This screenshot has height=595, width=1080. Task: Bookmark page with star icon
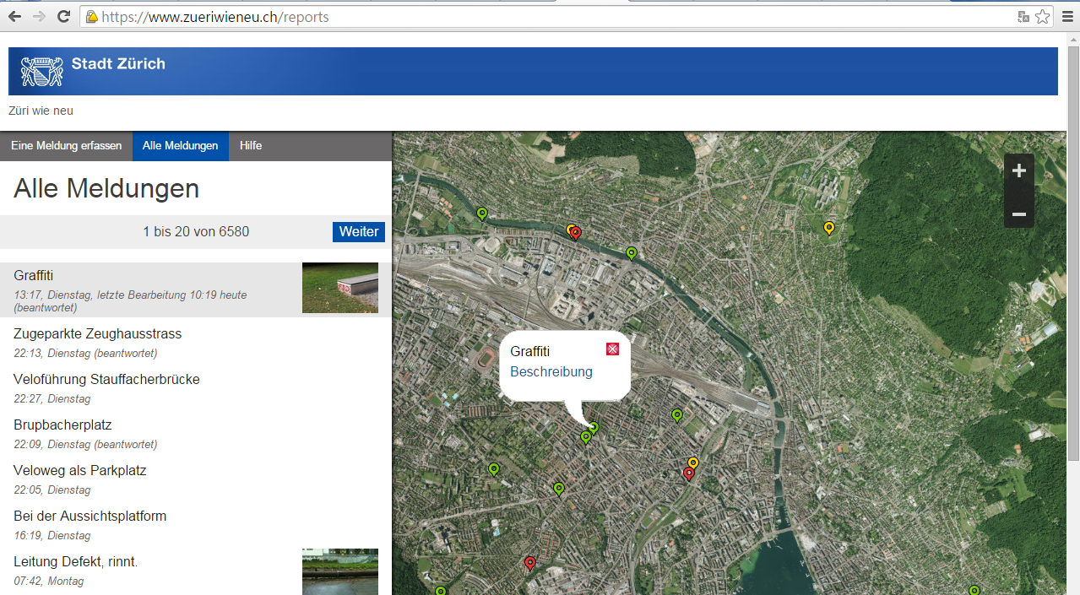pyautogui.click(x=1043, y=17)
